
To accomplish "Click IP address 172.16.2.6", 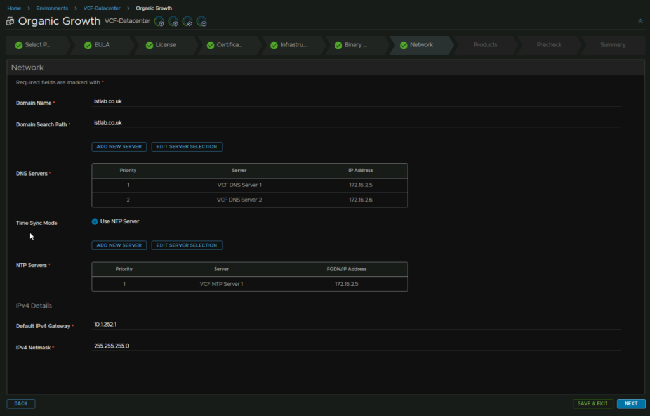I will coord(361,200).
